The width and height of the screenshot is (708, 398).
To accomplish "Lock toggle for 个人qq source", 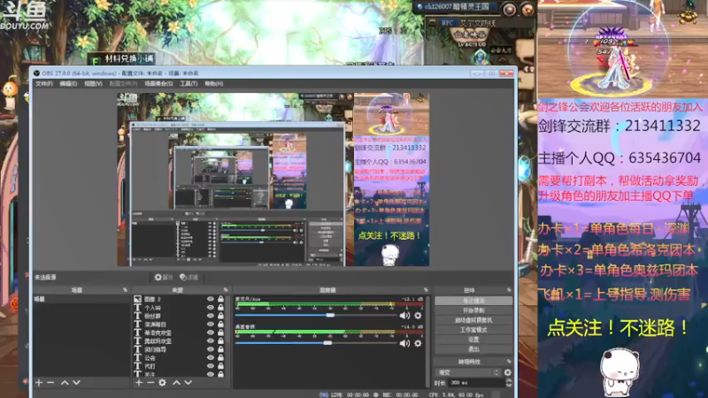I will coord(220,307).
